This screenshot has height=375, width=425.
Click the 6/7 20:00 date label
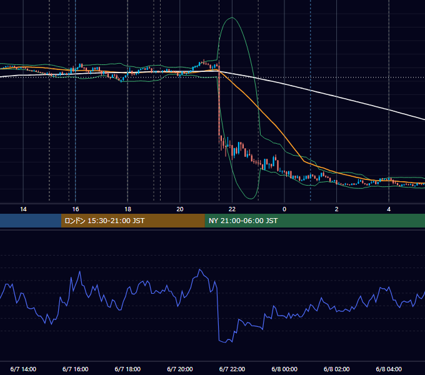(180, 369)
